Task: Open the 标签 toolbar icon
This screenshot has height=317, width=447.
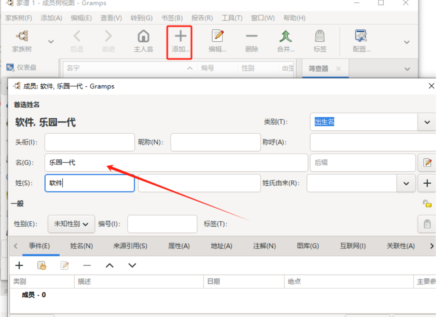Action: (x=320, y=41)
